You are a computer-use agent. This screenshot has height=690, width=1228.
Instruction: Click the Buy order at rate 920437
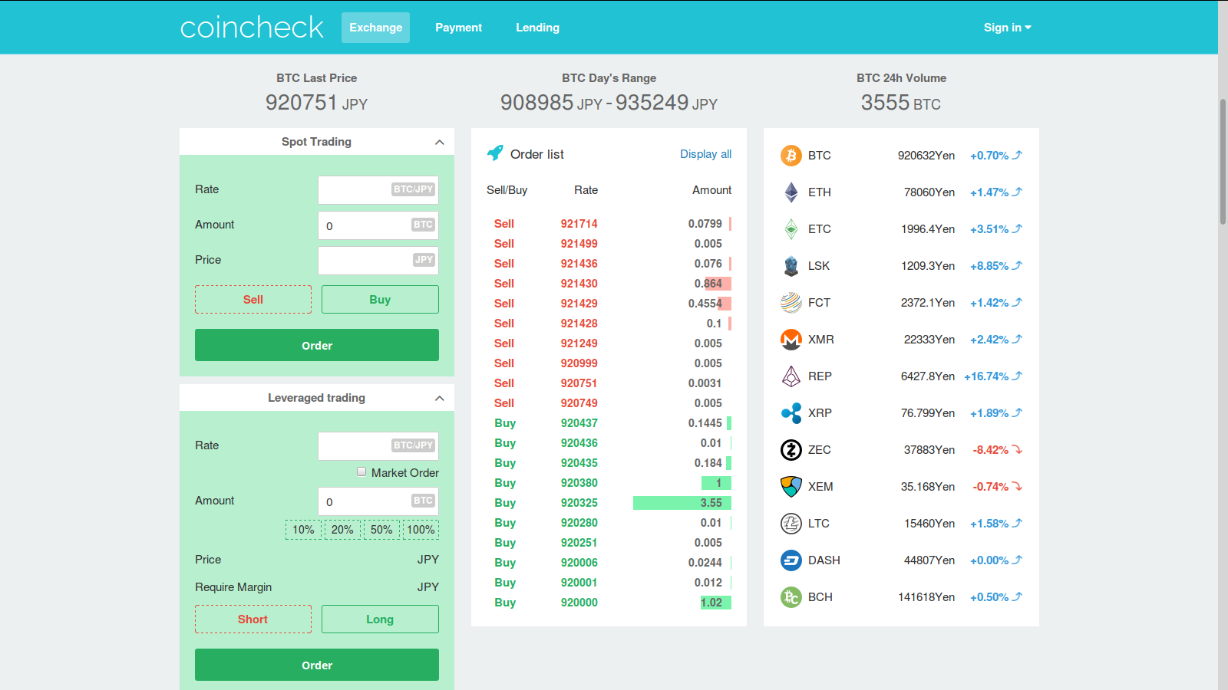609,423
